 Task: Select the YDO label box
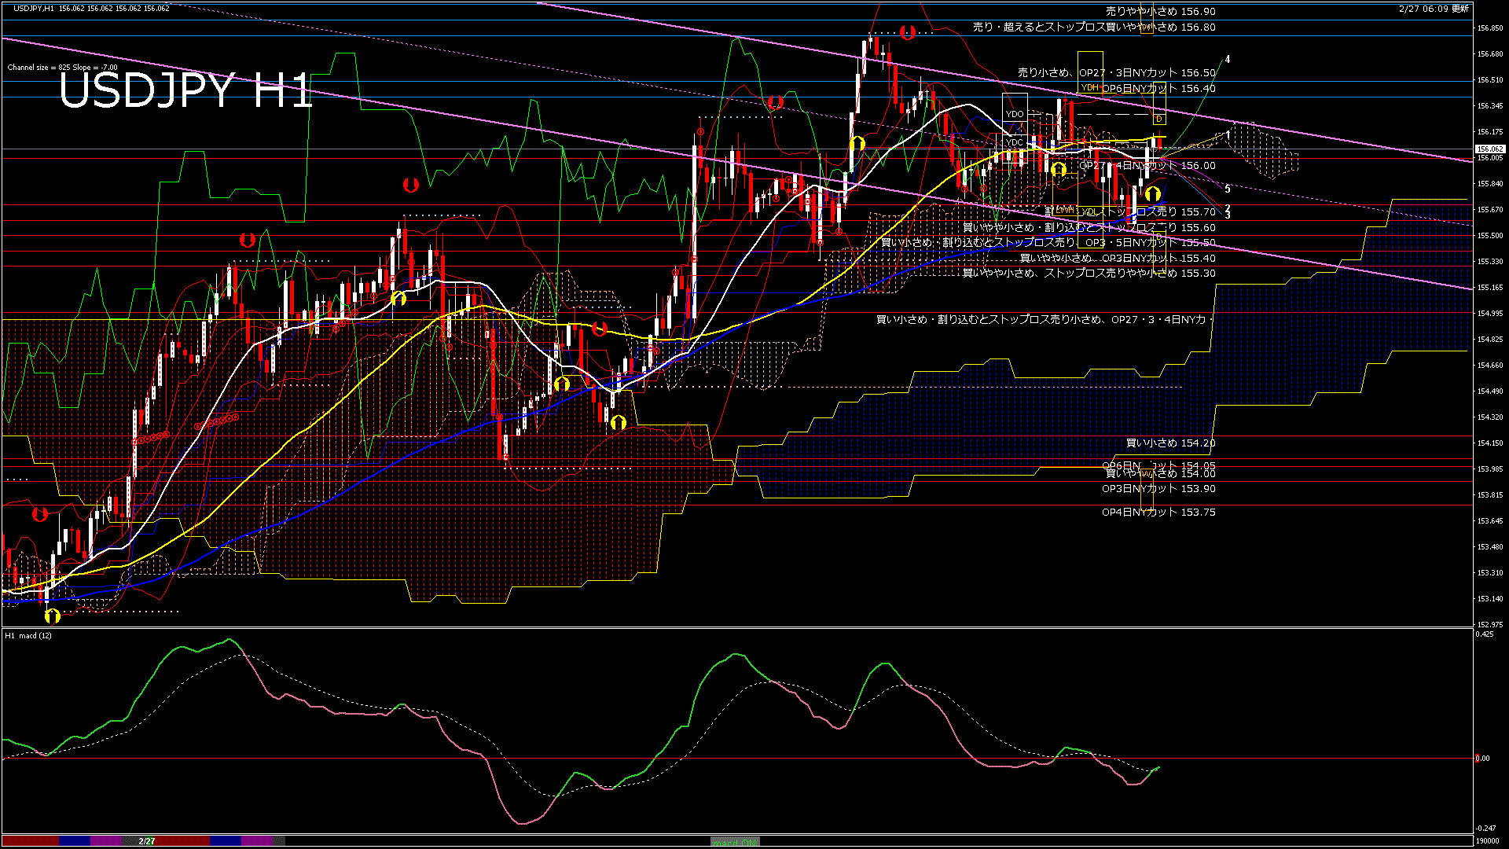pyautogui.click(x=1015, y=113)
